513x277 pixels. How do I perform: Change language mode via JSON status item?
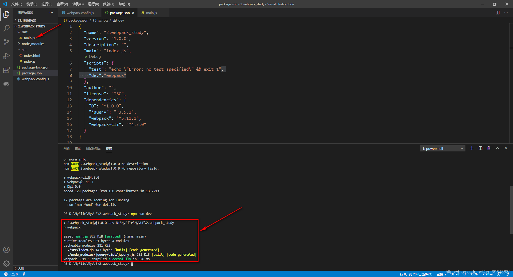[x=475, y=274]
